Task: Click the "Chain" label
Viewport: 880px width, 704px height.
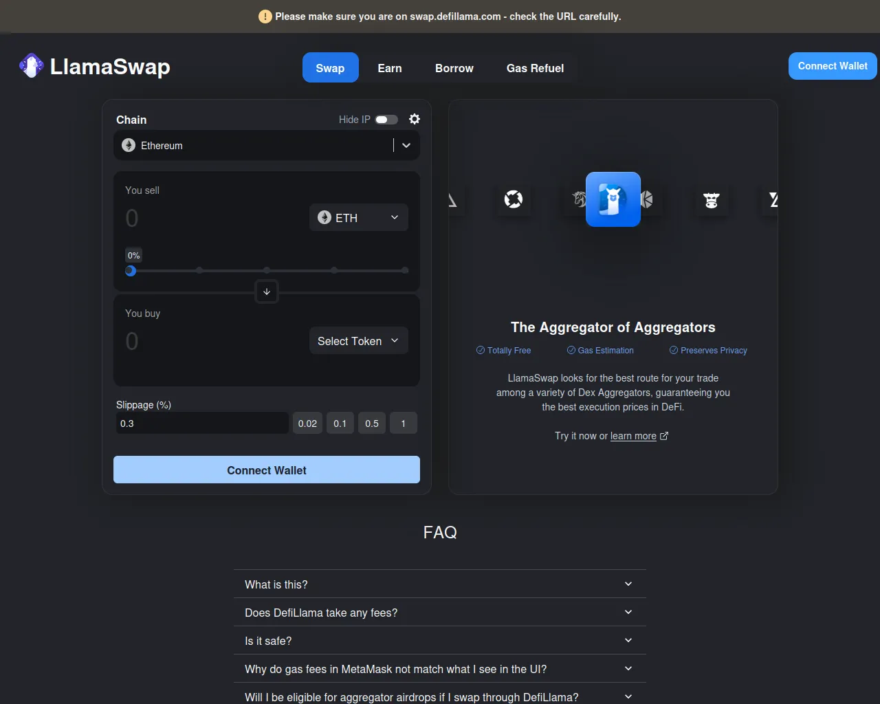Action: point(131,120)
